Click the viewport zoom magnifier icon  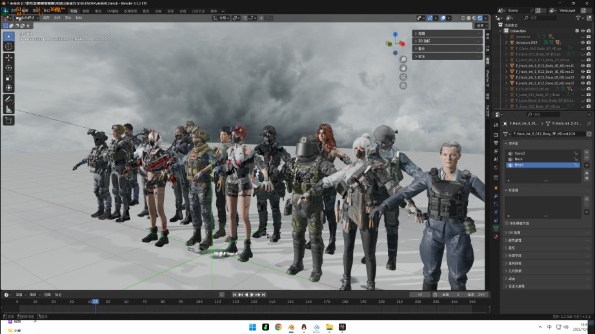coord(403,59)
